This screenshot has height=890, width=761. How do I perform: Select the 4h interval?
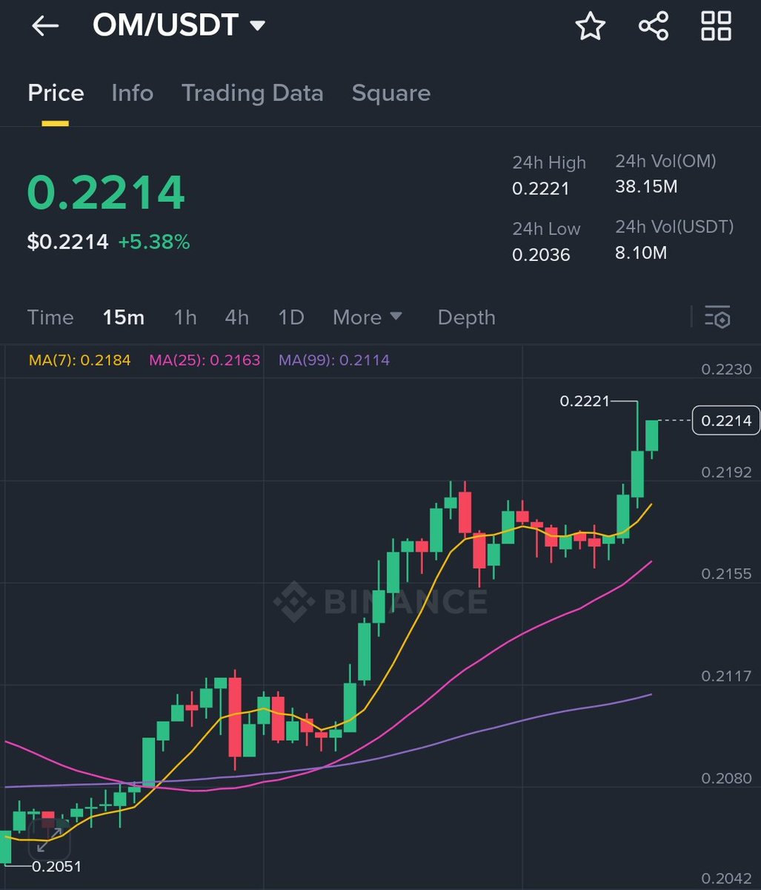pyautogui.click(x=237, y=317)
